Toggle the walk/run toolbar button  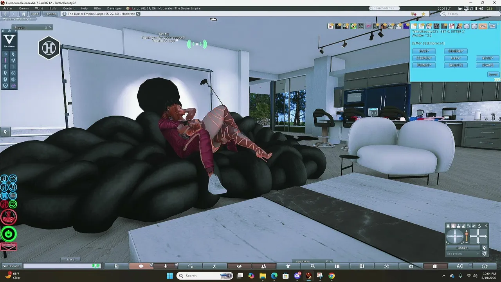[214, 266]
